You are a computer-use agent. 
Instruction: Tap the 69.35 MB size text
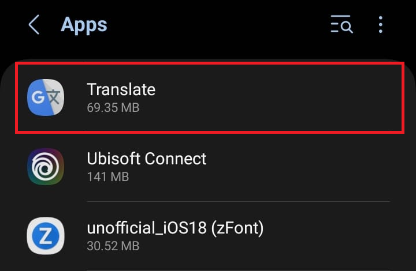(113, 107)
